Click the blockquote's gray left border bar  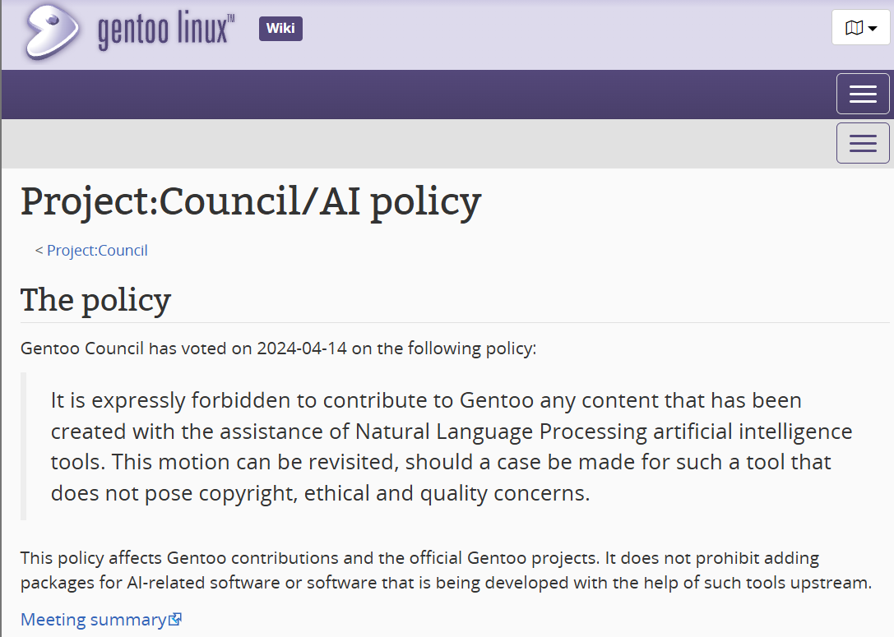[23, 446]
